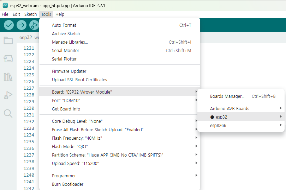Click Get Board Info
Screen dimensions: 286x190
[120, 109]
